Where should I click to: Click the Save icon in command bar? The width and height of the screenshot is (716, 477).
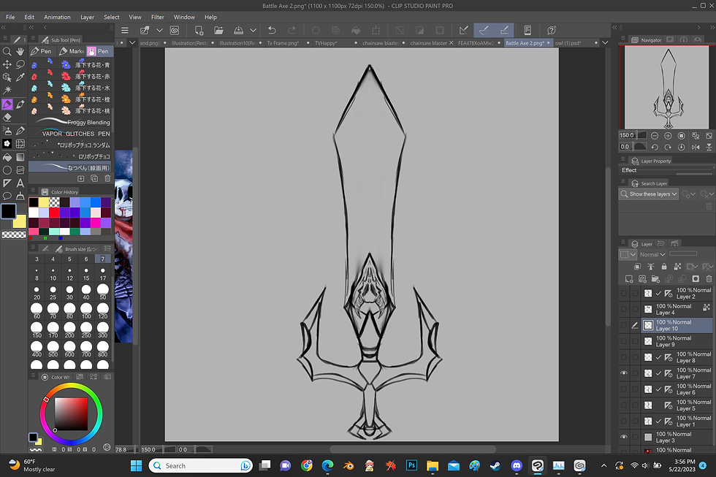(x=238, y=30)
